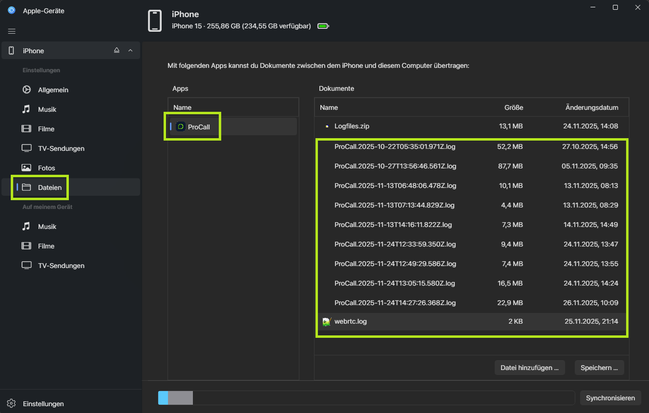Eject the iPhone using eject icon
Viewport: 649px width, 413px height.
(x=117, y=50)
